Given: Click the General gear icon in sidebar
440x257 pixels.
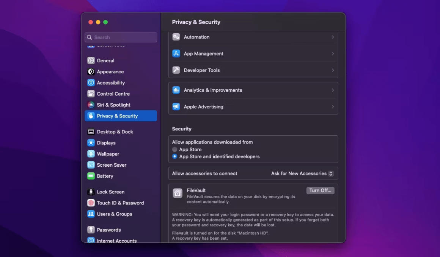Looking at the screenshot, I should tap(91, 60).
